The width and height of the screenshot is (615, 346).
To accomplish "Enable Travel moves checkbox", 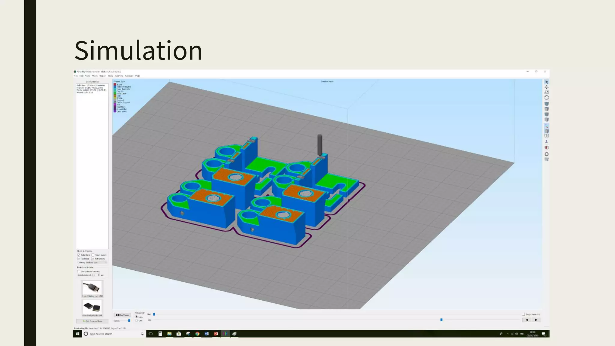I will pyautogui.click(x=93, y=255).
